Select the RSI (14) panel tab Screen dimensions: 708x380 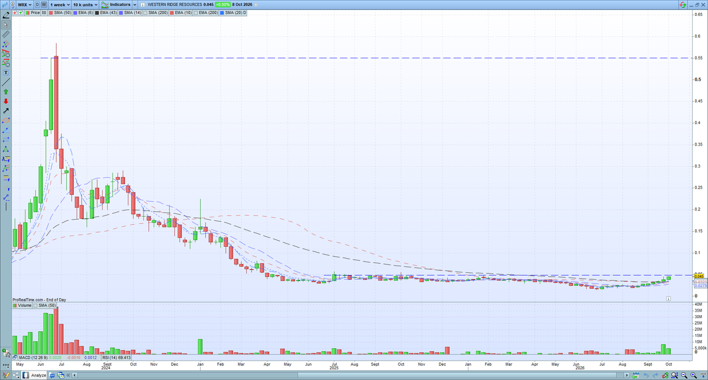[116, 358]
